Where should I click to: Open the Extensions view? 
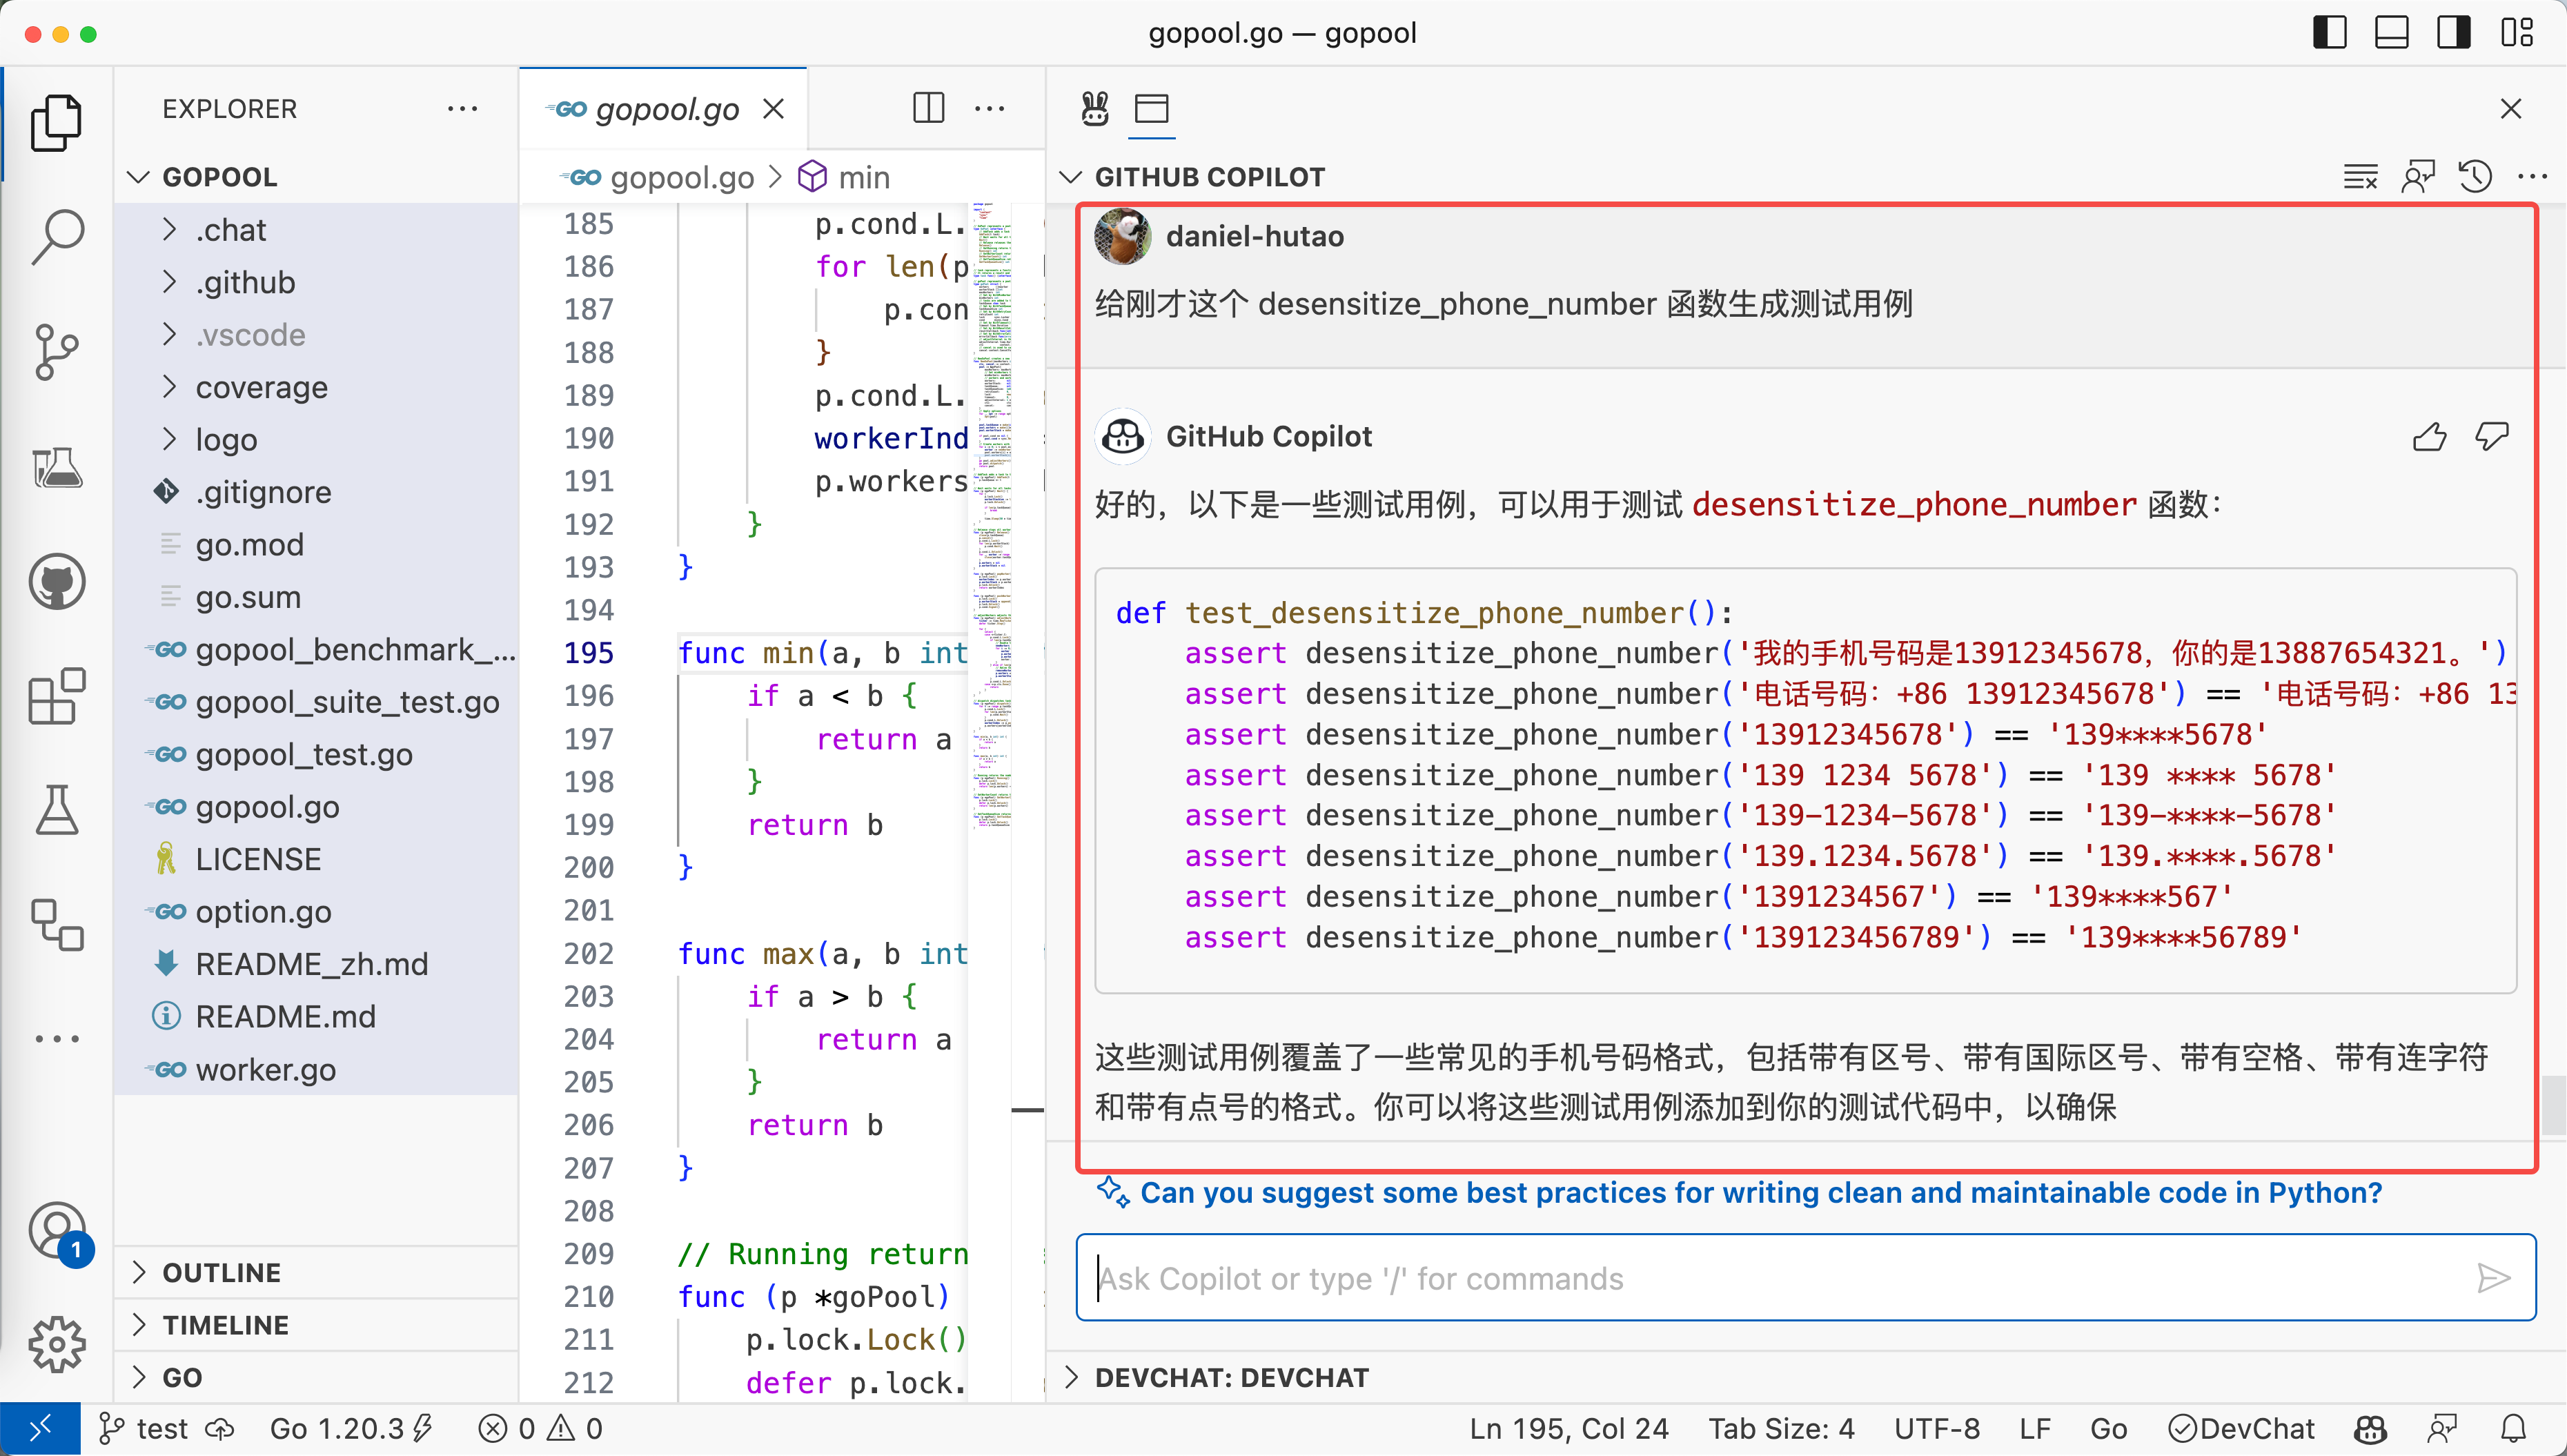[57, 697]
